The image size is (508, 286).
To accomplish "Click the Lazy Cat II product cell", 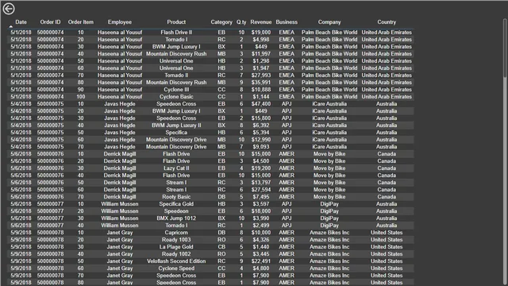I will point(176,168).
